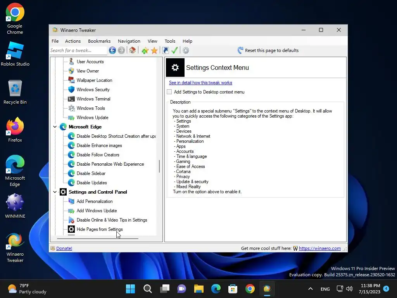Select Disable Follow Creators tree item
This screenshot has width=397, height=298.
[x=98, y=155]
